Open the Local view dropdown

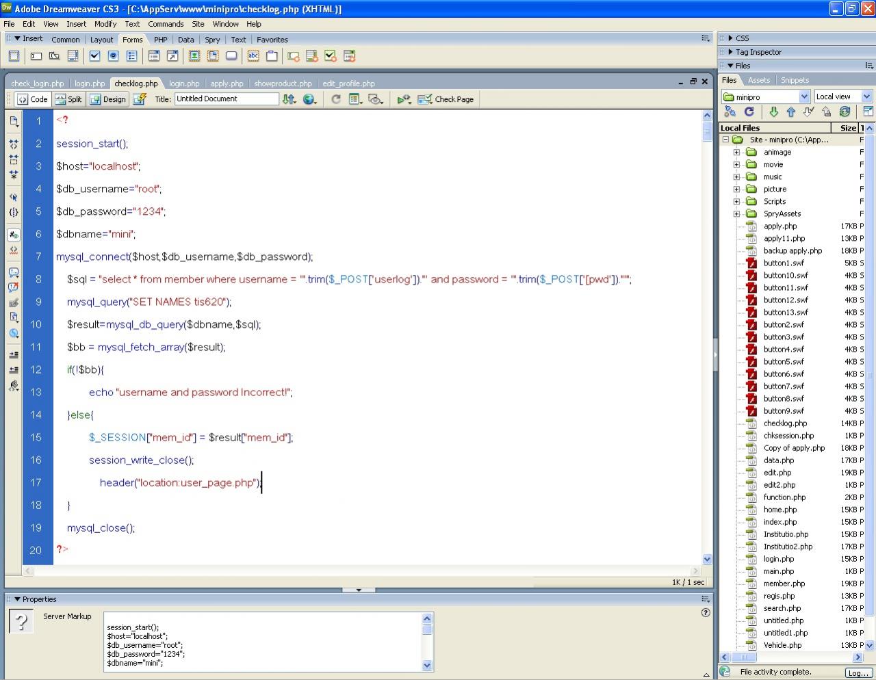[866, 97]
